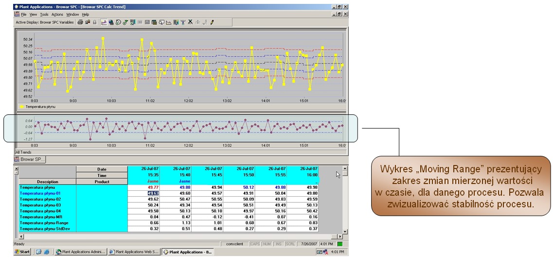Click the speech callout comment toolbar icon

click(x=161, y=22)
